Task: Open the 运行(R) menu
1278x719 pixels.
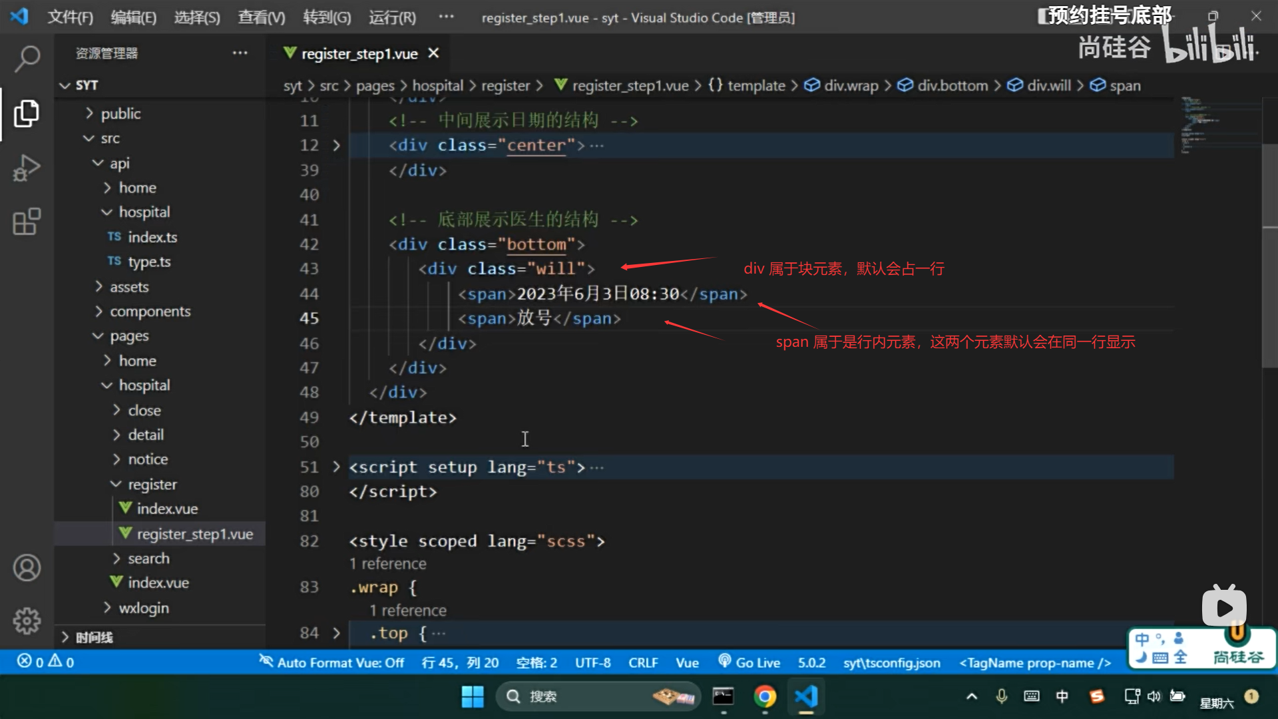Action: point(392,17)
